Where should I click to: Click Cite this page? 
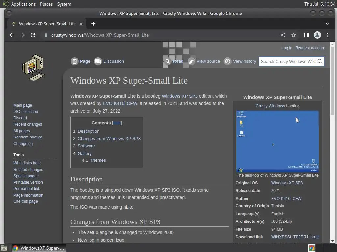(26, 201)
